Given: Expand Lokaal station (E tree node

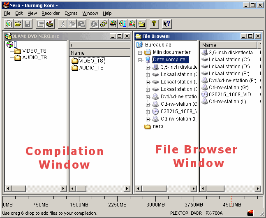Looking at the screenshot, I should pos(148,90).
